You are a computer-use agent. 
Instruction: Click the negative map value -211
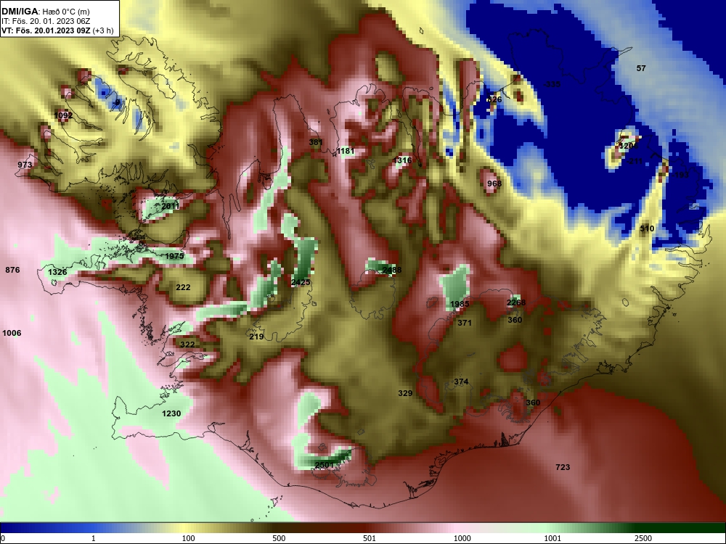click(x=635, y=161)
